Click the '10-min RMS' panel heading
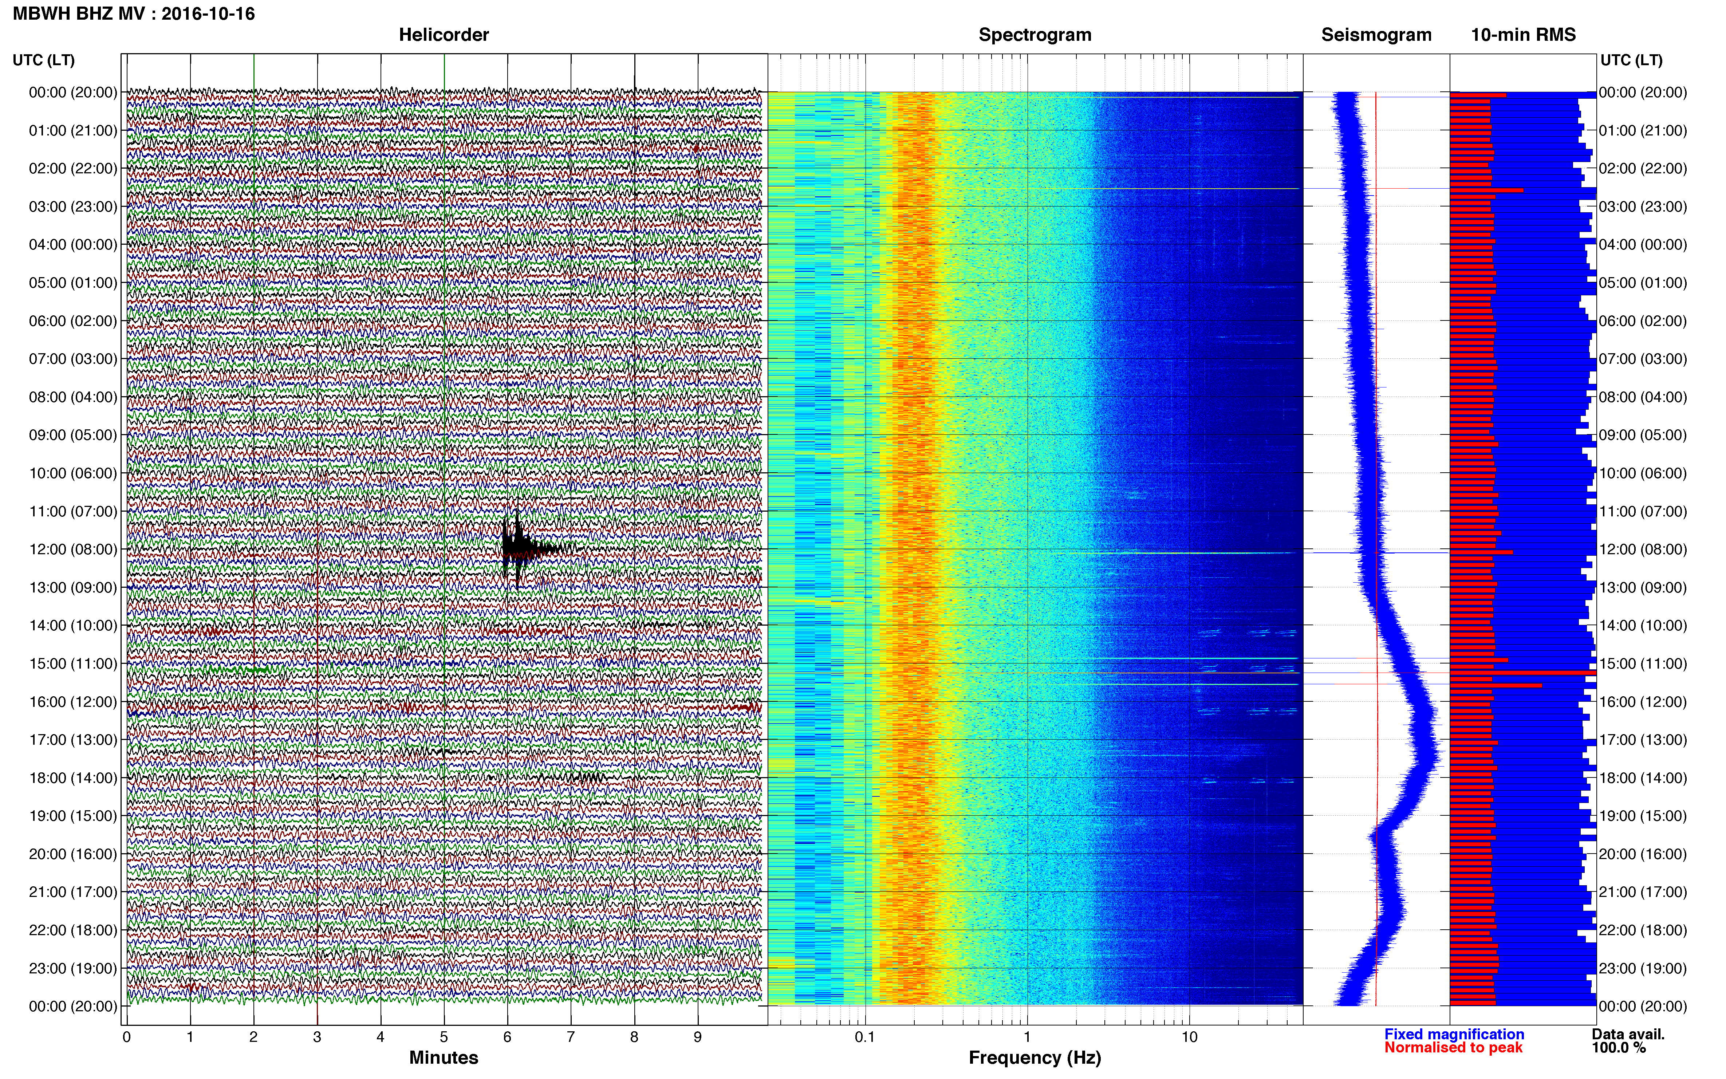The height and width of the screenshot is (1079, 1726). [x=1524, y=35]
